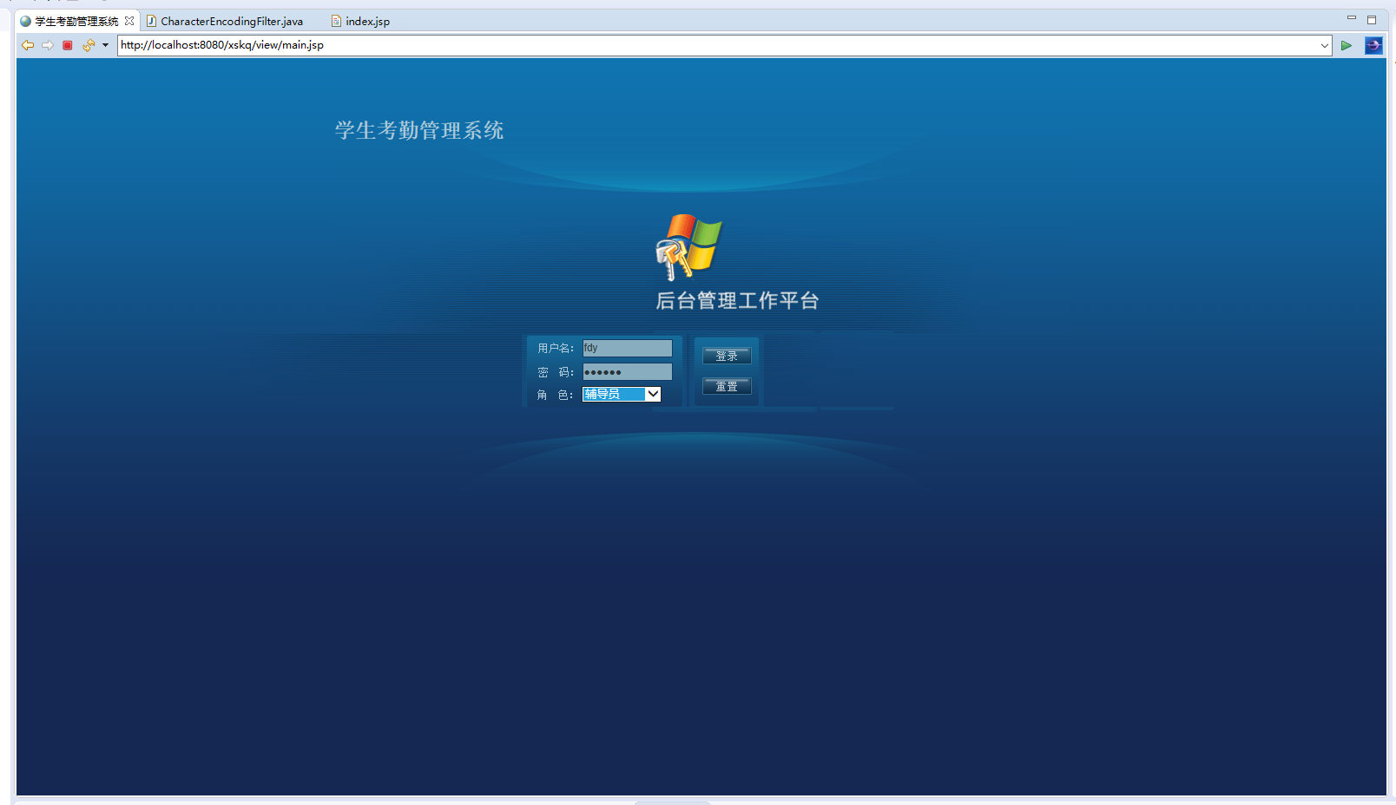This screenshot has width=1396, height=805.
Task: Click the globe icon on 学生考勤管理系统 tab
Action: [23, 20]
